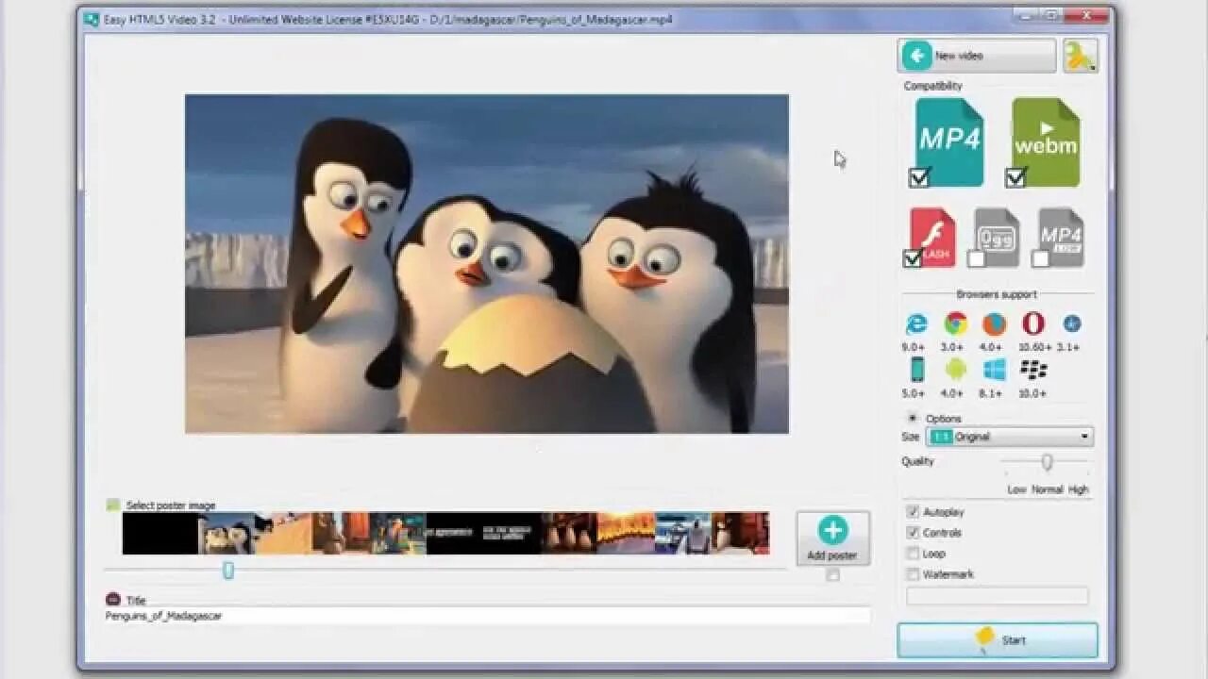1208x679 pixels.
Task: Click the Quality slider handle
Action: point(1047,462)
